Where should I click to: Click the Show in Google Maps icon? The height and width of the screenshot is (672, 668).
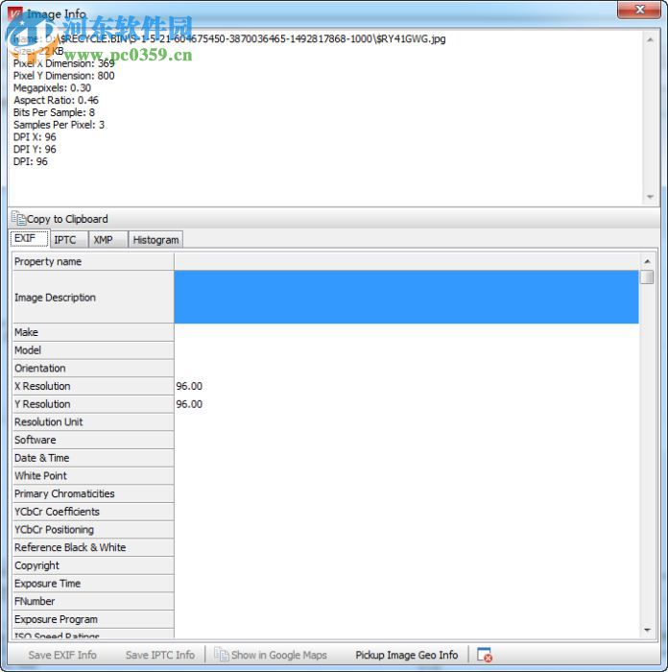click(221, 655)
